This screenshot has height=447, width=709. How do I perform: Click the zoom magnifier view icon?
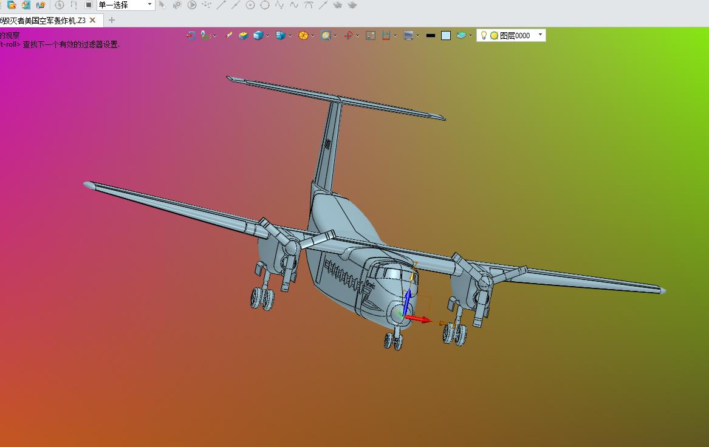pyautogui.click(x=326, y=35)
